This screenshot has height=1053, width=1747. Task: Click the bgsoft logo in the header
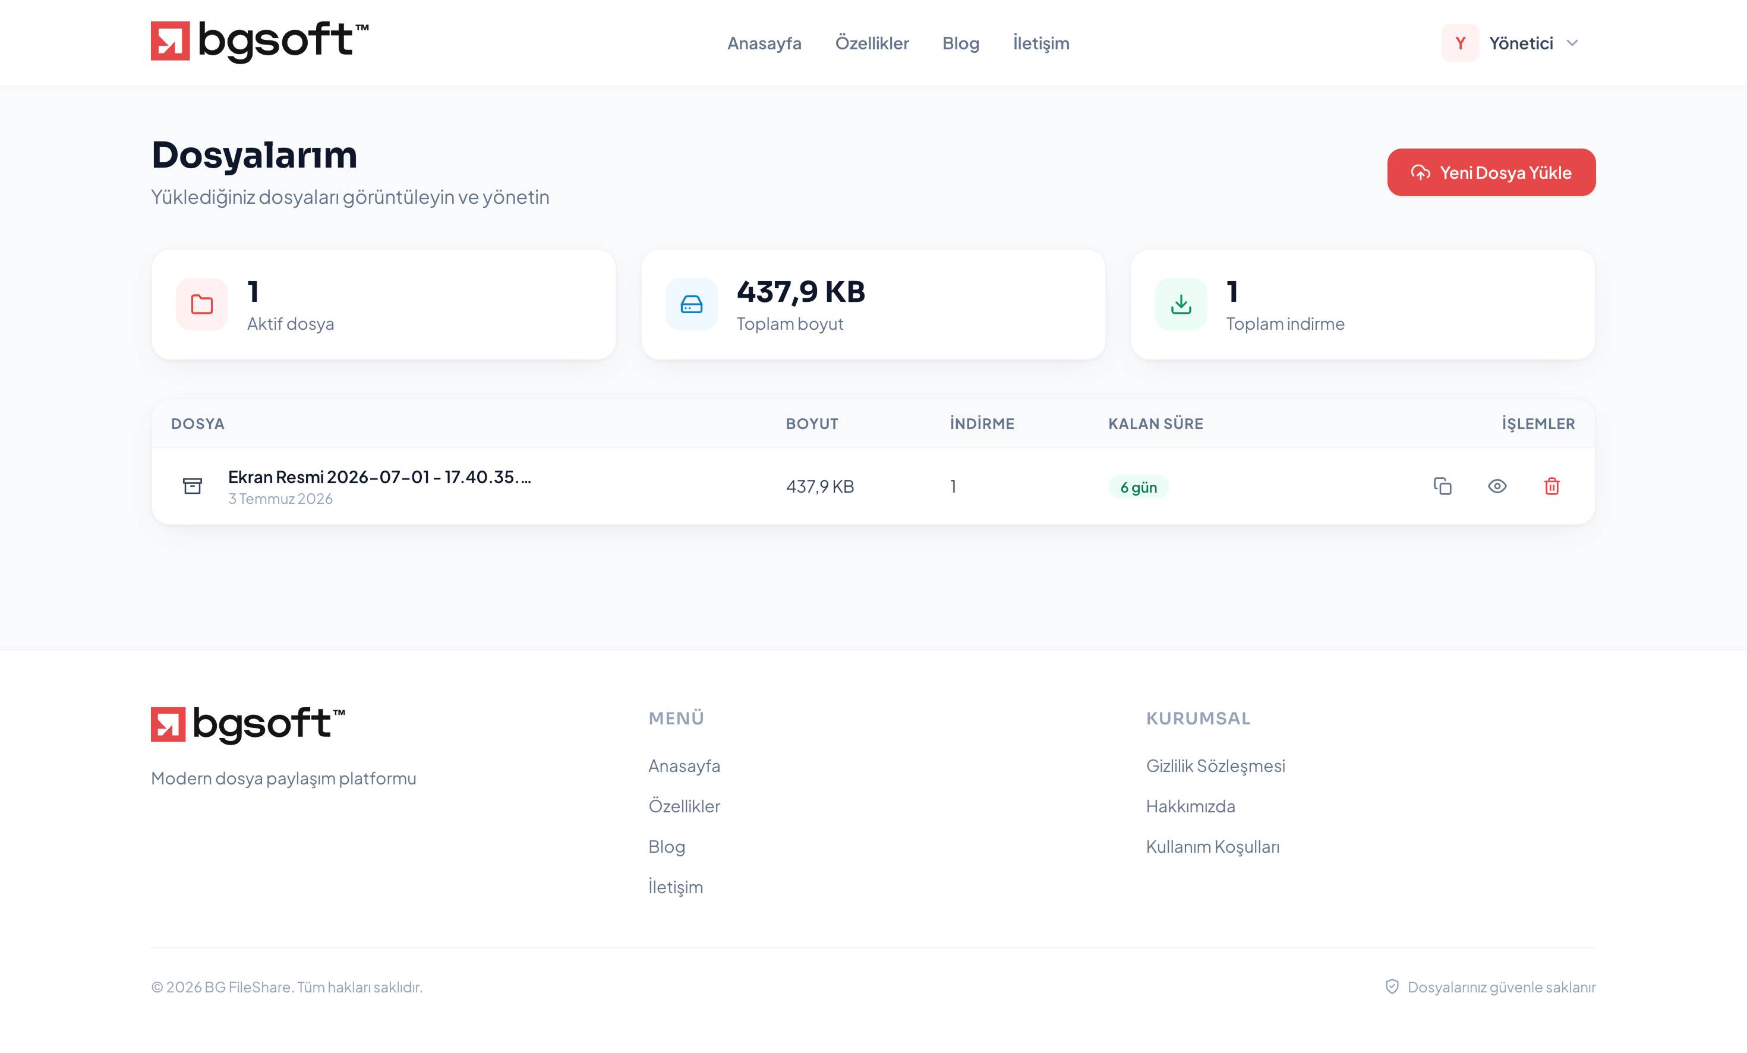tap(260, 42)
